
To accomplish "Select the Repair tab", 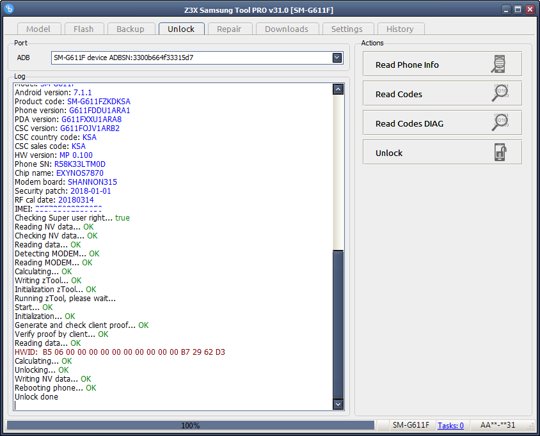I will coord(229,29).
